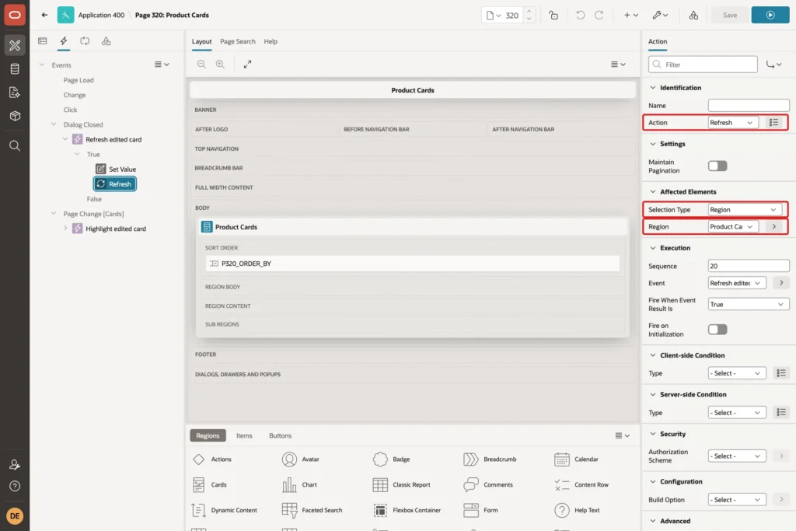Open Server-side Condition quick pick button
This screenshot has height=531, width=796.
(781, 413)
